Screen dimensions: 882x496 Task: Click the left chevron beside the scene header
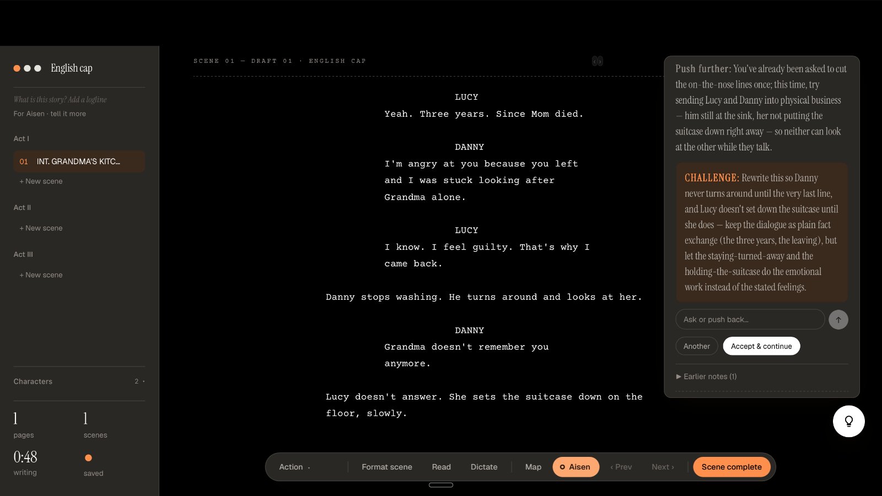click(595, 61)
